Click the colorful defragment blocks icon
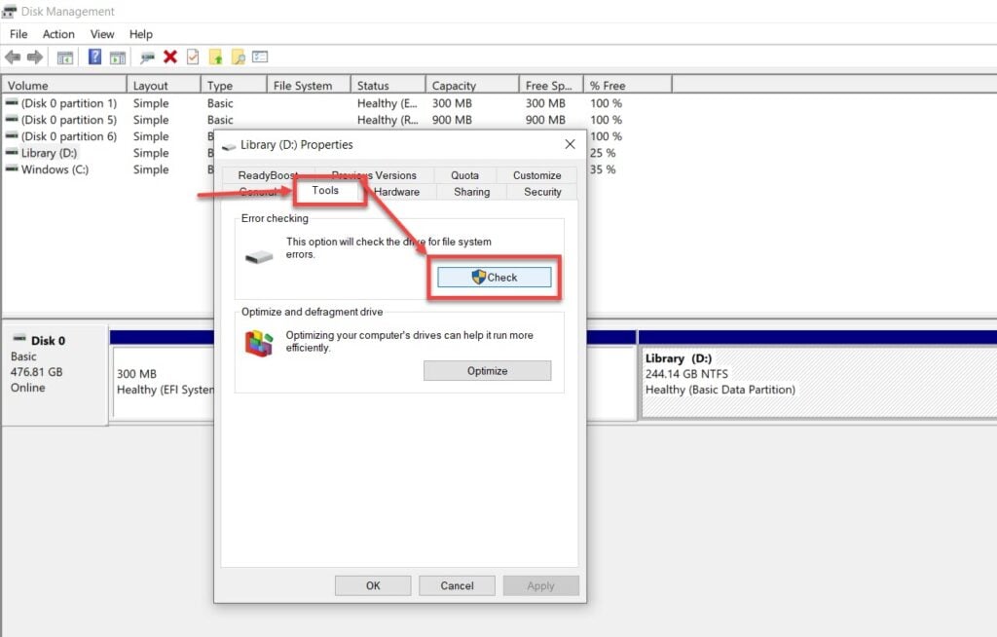 [259, 344]
